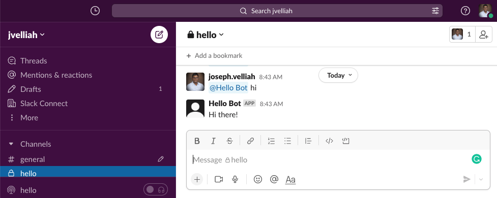Click the @Hello Bot mention

(x=228, y=88)
